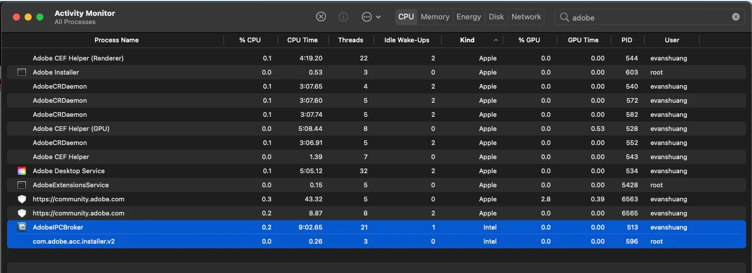752x273 pixels.
Task: Select the AdobeExtensionsService process name
Action: coord(71,185)
